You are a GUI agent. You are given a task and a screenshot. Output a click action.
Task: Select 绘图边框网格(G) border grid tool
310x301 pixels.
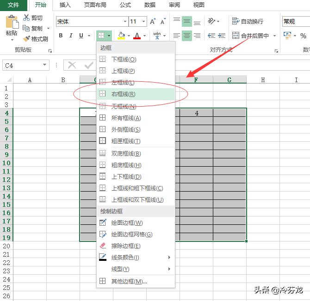(136, 235)
